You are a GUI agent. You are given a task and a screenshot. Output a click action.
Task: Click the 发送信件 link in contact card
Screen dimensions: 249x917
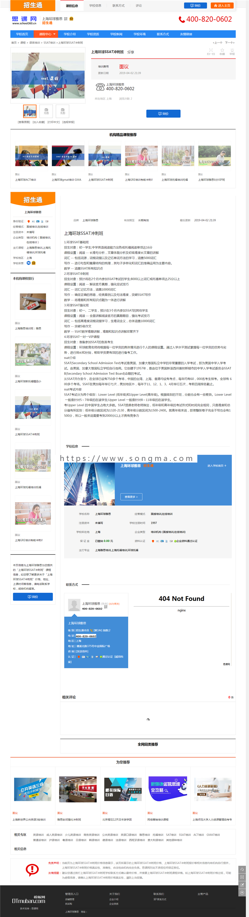[x=82, y=651]
